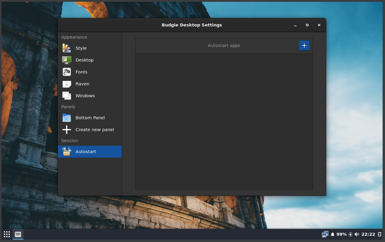Open Raven settings using its icon
The width and height of the screenshot is (385, 242).
pos(66,84)
